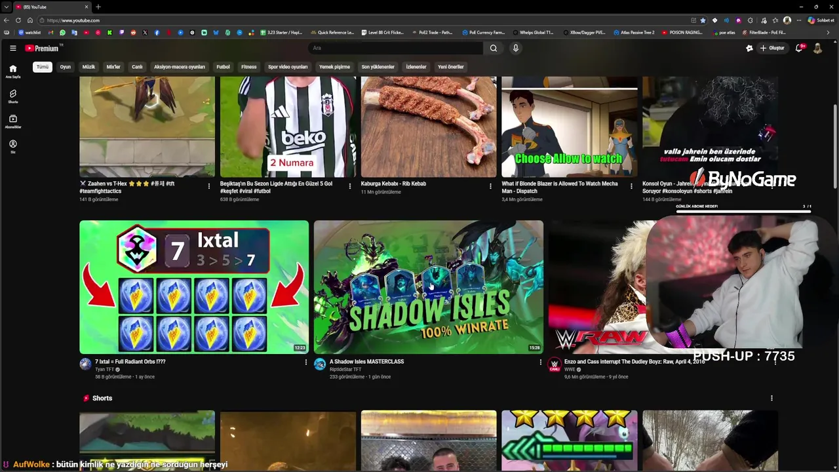
Task: Open the watchlist bookmark
Action: (30, 32)
